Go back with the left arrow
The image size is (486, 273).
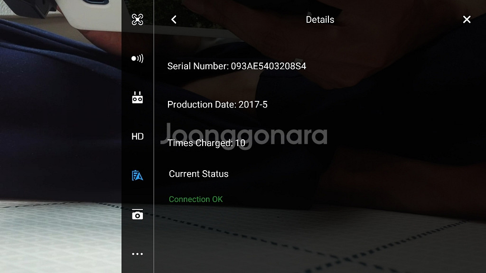pos(174,19)
